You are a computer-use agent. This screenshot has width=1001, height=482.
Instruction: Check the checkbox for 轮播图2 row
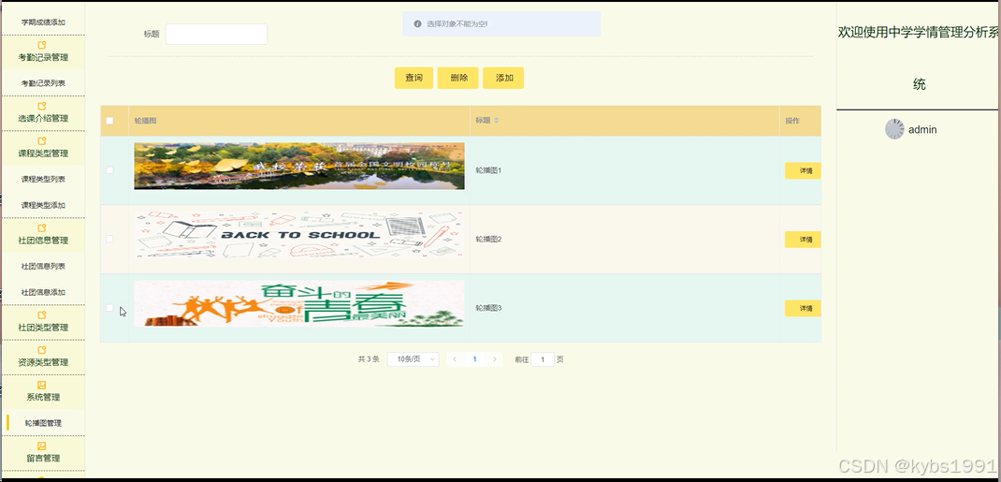click(109, 239)
